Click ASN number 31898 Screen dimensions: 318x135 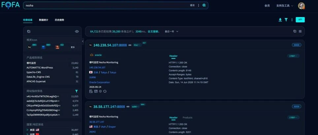(92, 77)
